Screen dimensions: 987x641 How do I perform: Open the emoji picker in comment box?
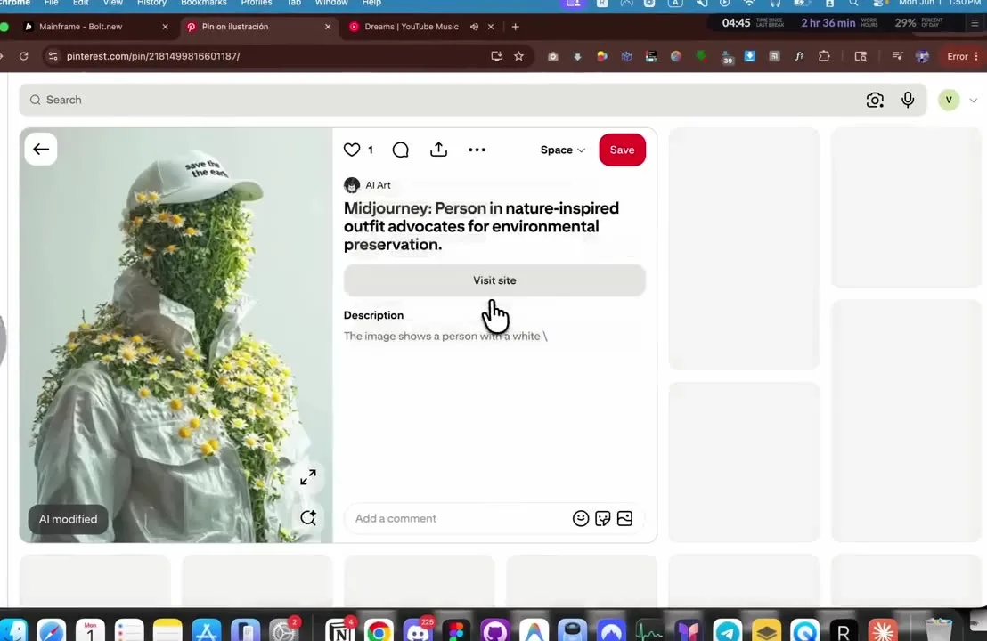click(x=581, y=518)
